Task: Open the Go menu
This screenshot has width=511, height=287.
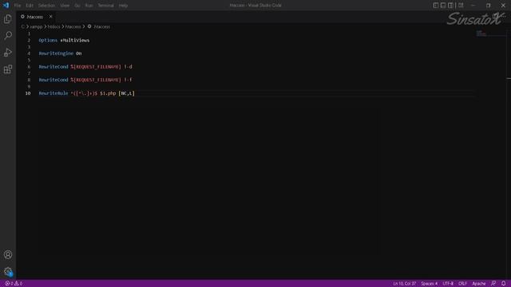Action: coord(77,6)
